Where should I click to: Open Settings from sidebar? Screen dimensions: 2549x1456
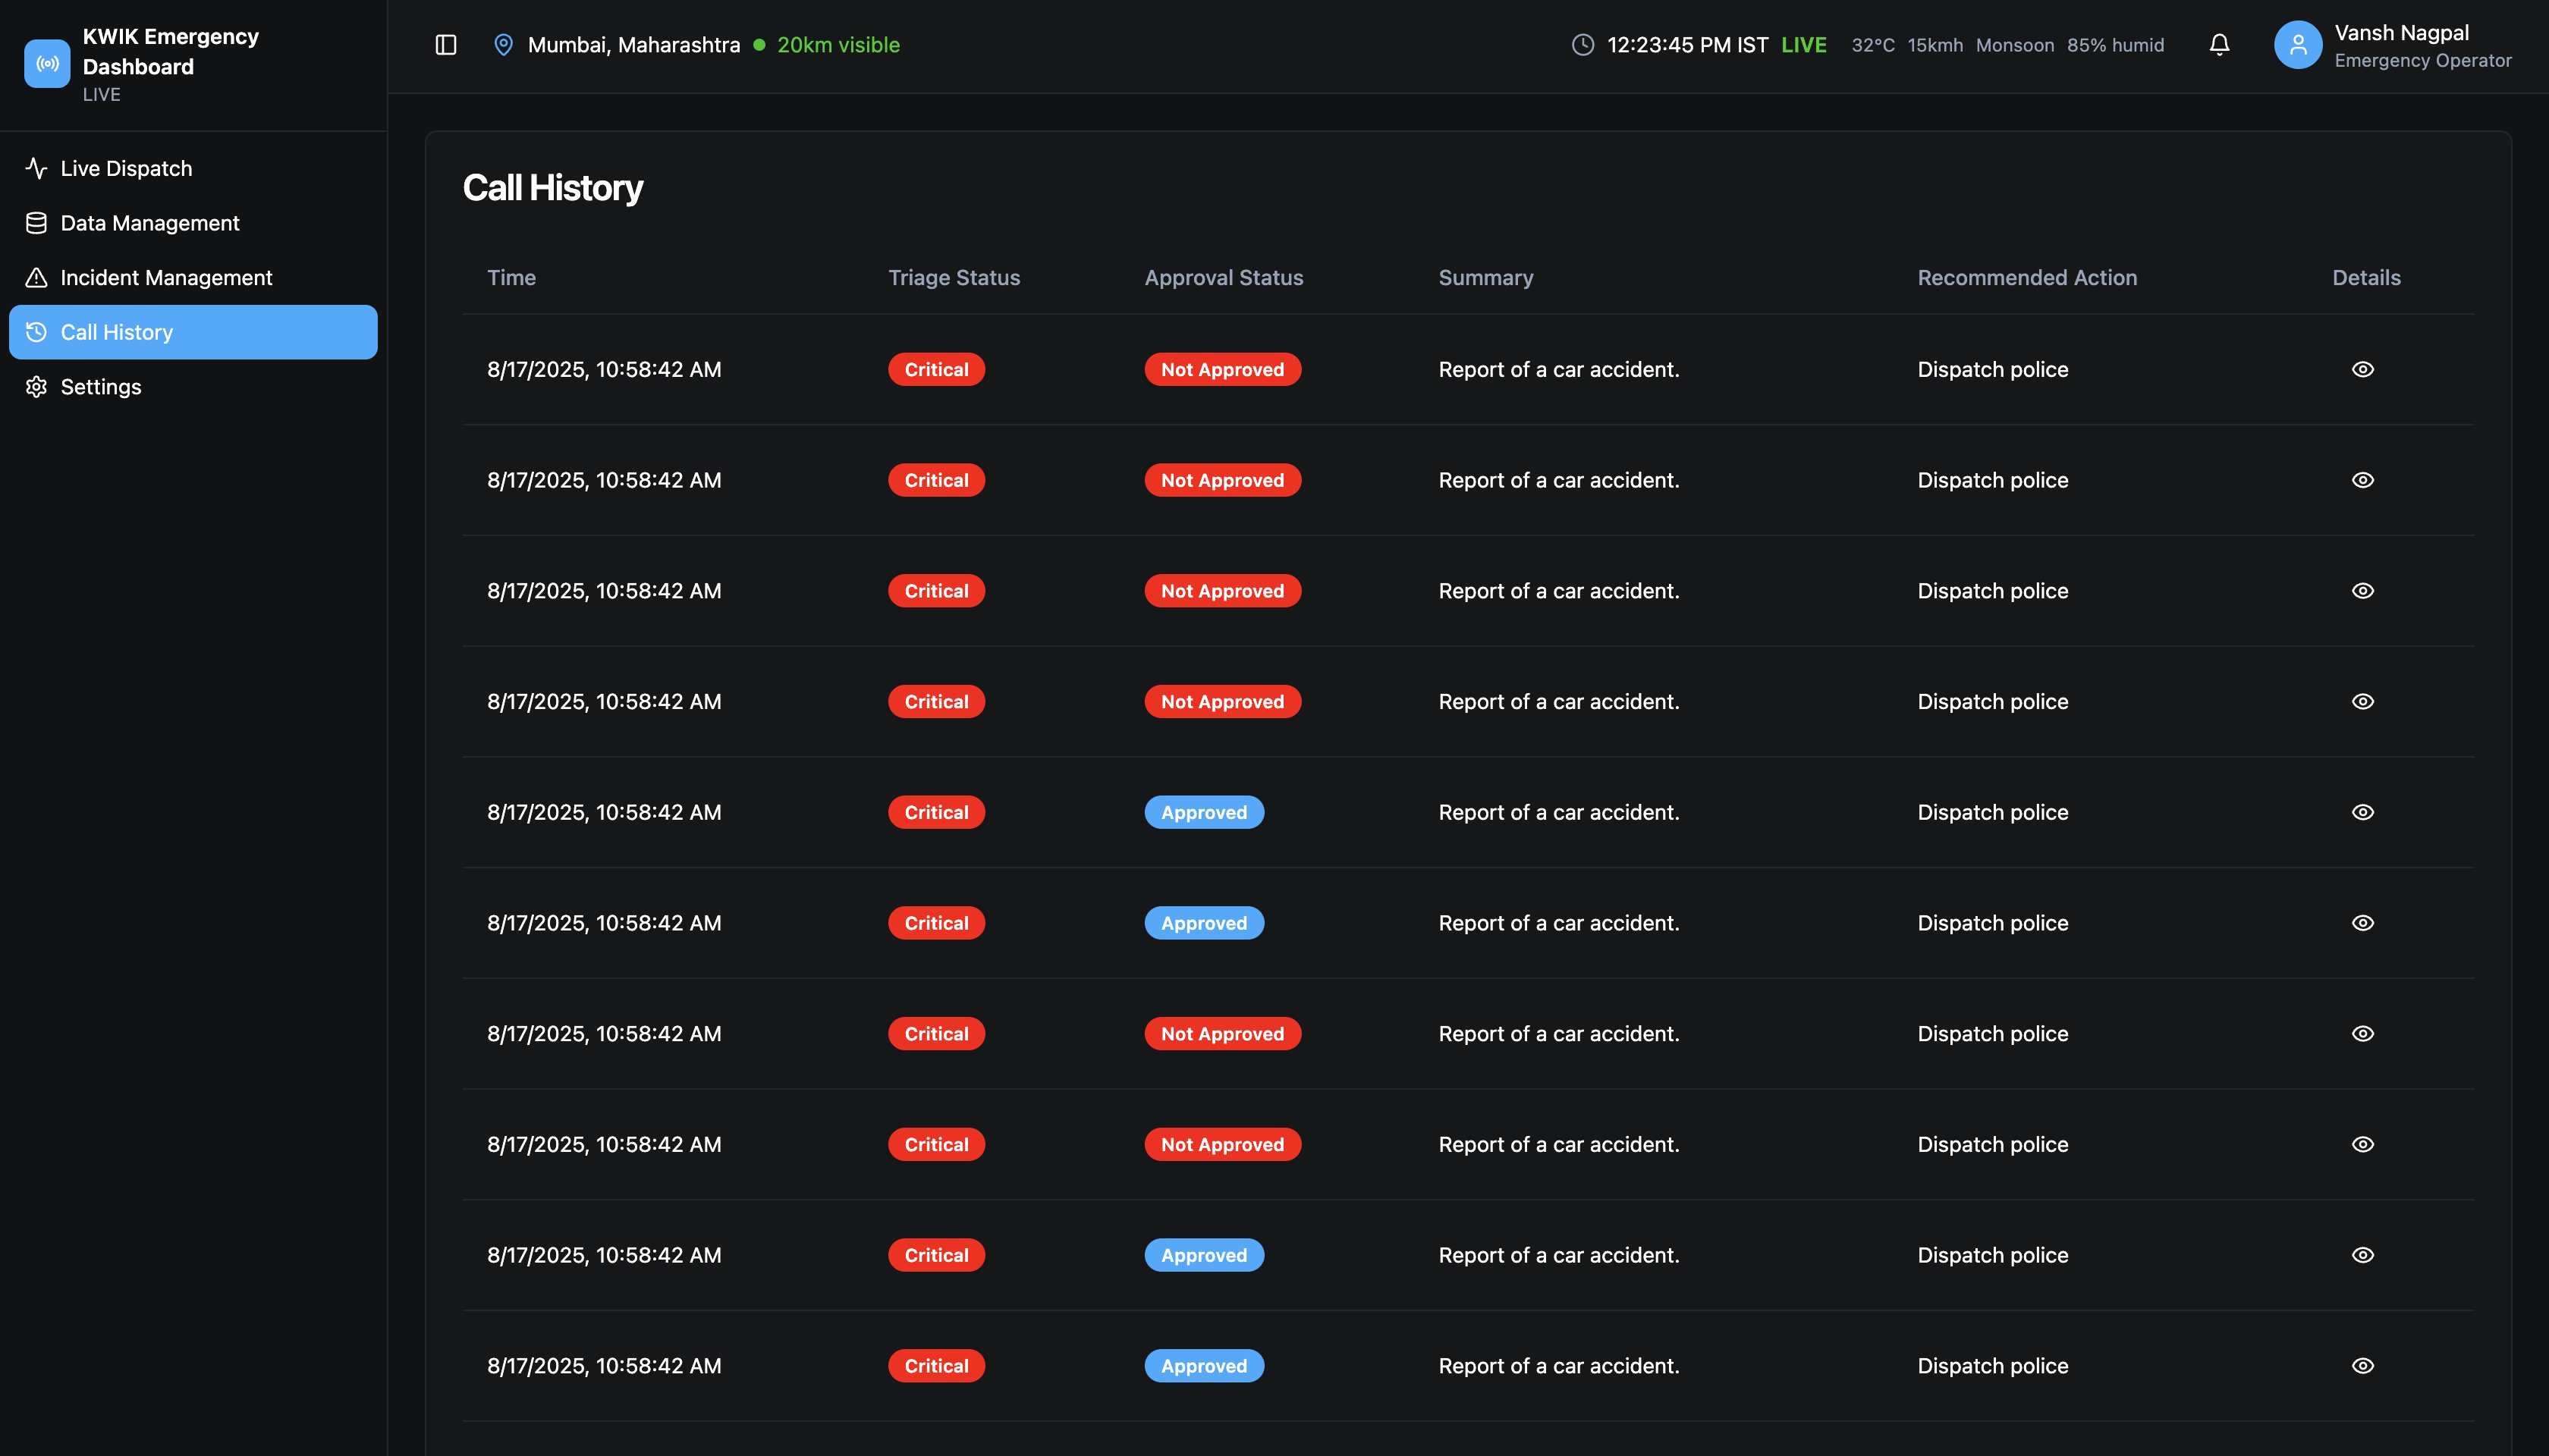[x=101, y=387]
